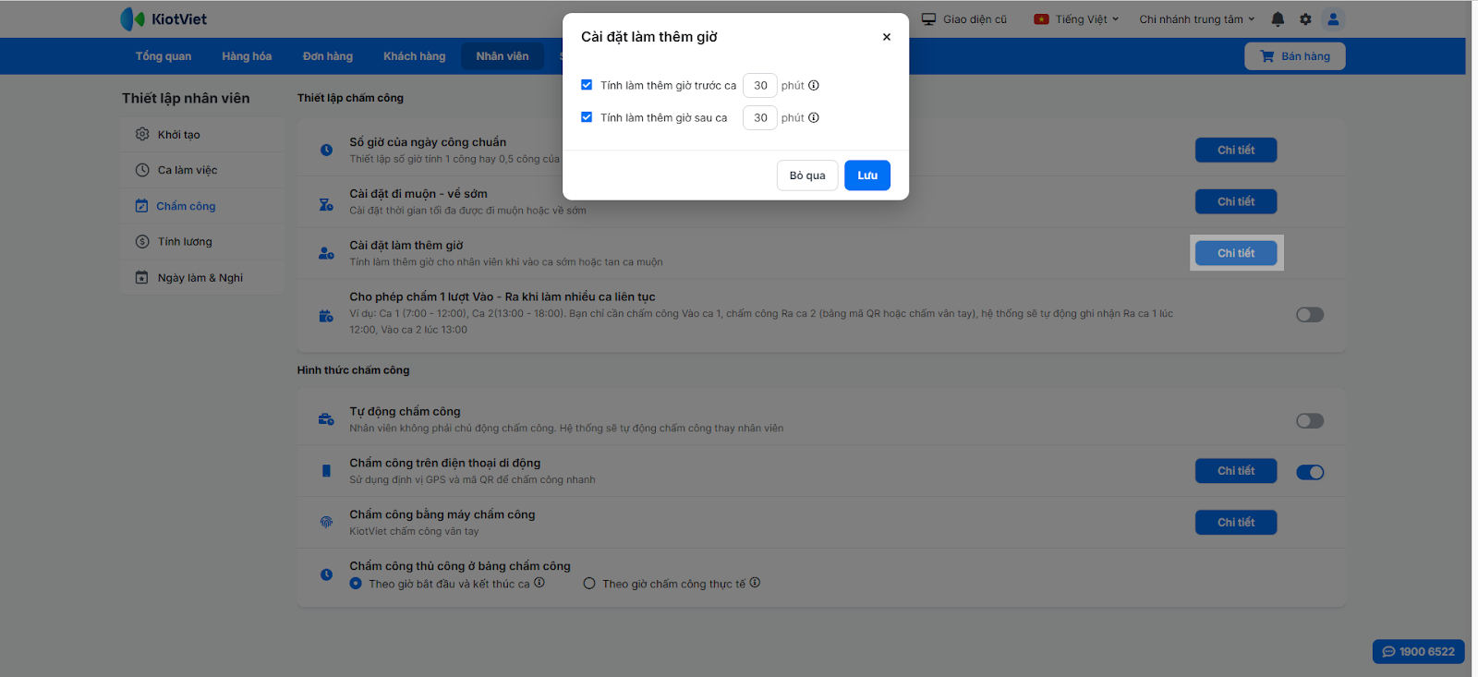Click the minutes field for 'sau ca'
Viewport: 1478px width, 677px height.
(760, 118)
